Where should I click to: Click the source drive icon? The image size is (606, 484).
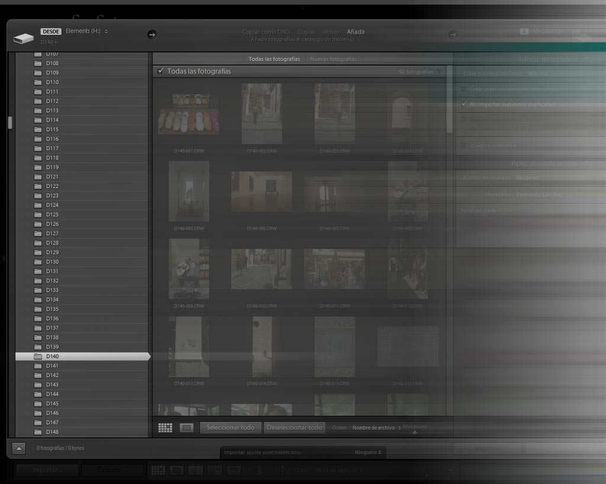point(23,38)
